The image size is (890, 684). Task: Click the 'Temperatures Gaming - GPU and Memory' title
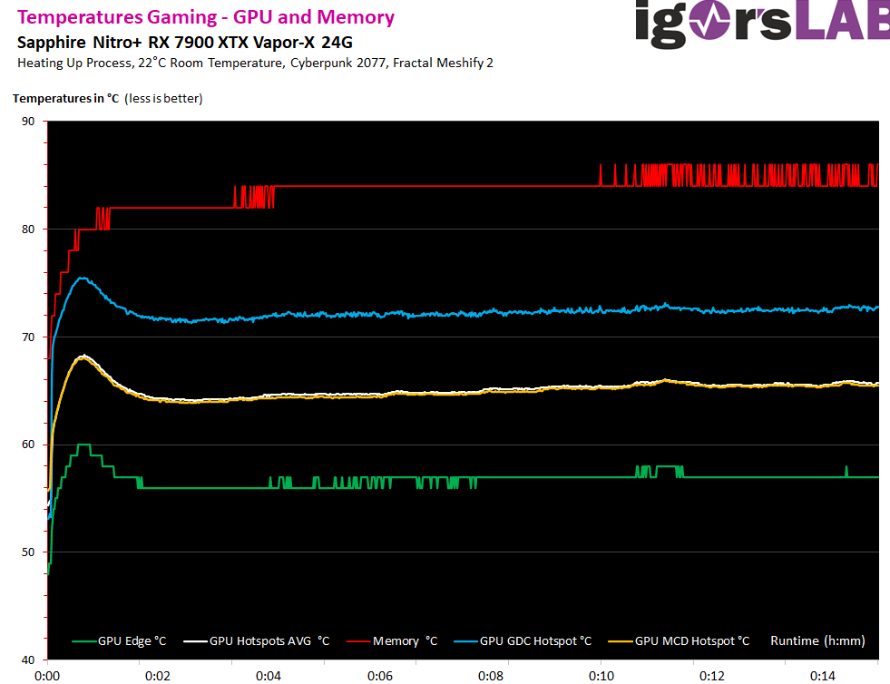(205, 17)
